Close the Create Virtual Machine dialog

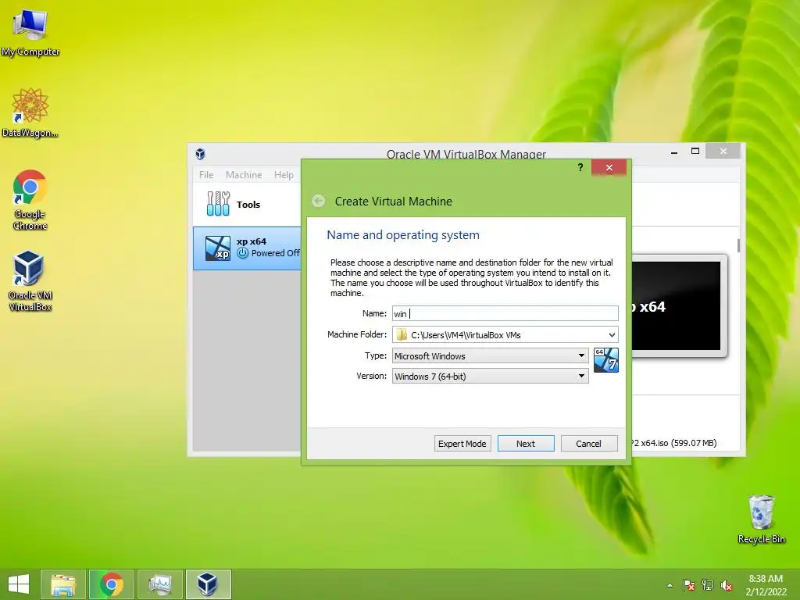click(609, 167)
